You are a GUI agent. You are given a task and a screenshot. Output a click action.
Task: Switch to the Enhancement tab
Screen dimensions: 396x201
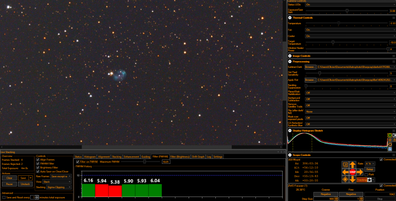click(x=131, y=157)
